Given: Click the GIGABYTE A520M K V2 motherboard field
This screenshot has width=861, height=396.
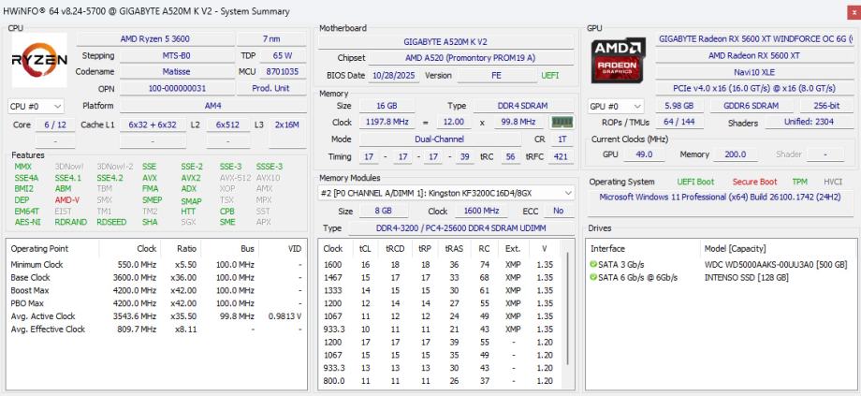Looking at the screenshot, I should 445,42.
